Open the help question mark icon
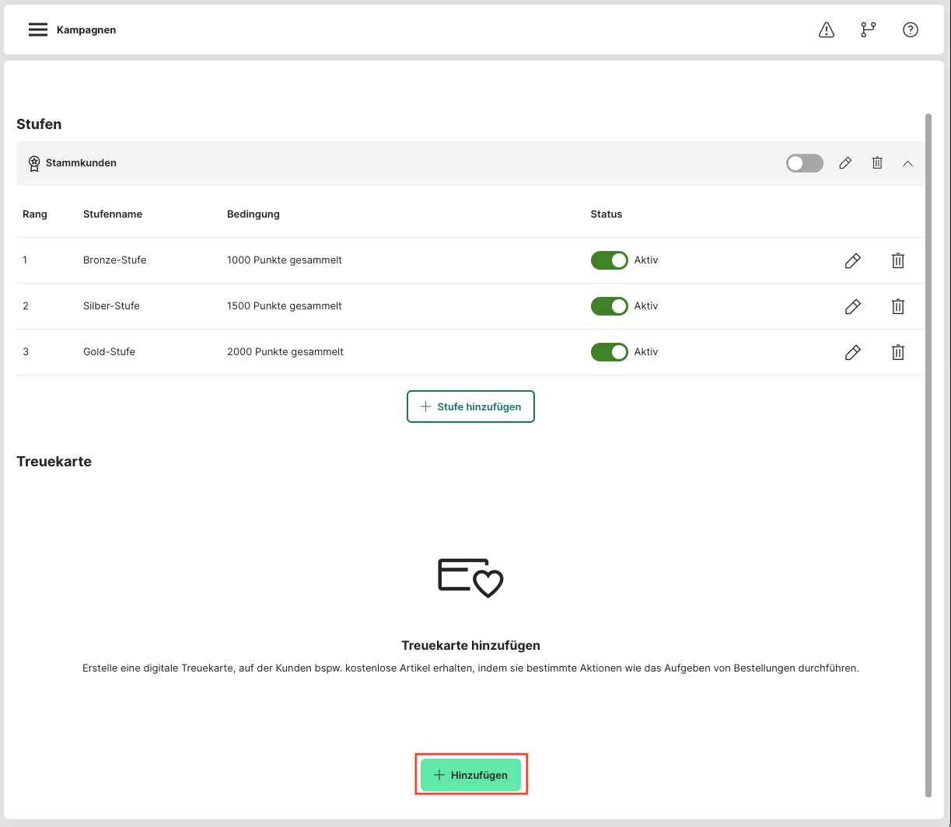Screen dimensions: 951x827 point(910,30)
